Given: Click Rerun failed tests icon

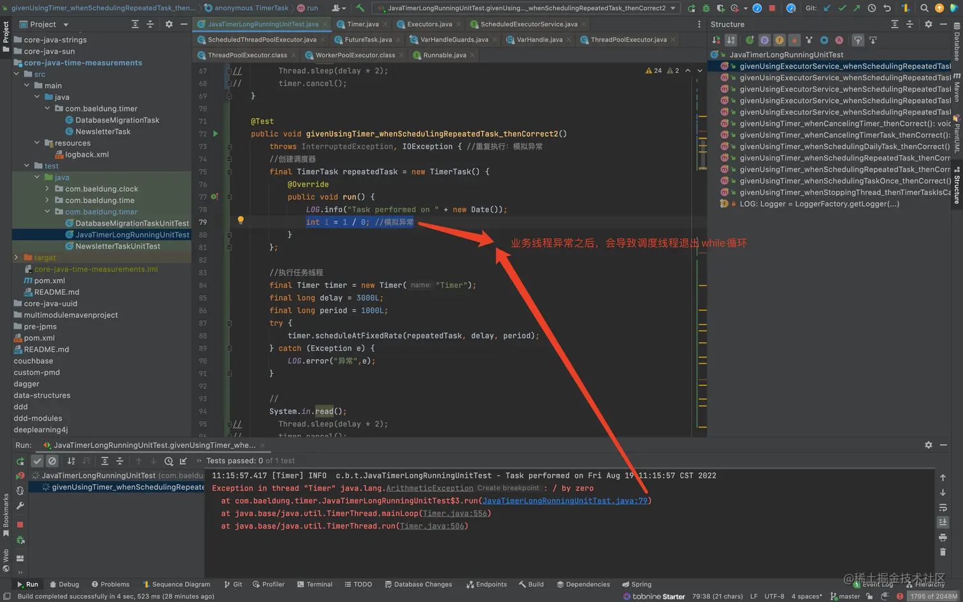Looking at the screenshot, I should point(20,475).
